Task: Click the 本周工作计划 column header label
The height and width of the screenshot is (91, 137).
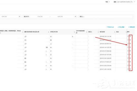Action: click(x=54, y=32)
